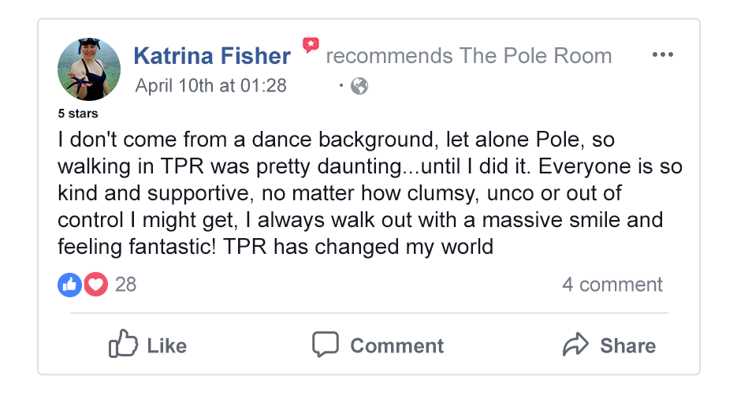Click the April 10th post timestamp
The width and height of the screenshot is (737, 395).
point(210,85)
